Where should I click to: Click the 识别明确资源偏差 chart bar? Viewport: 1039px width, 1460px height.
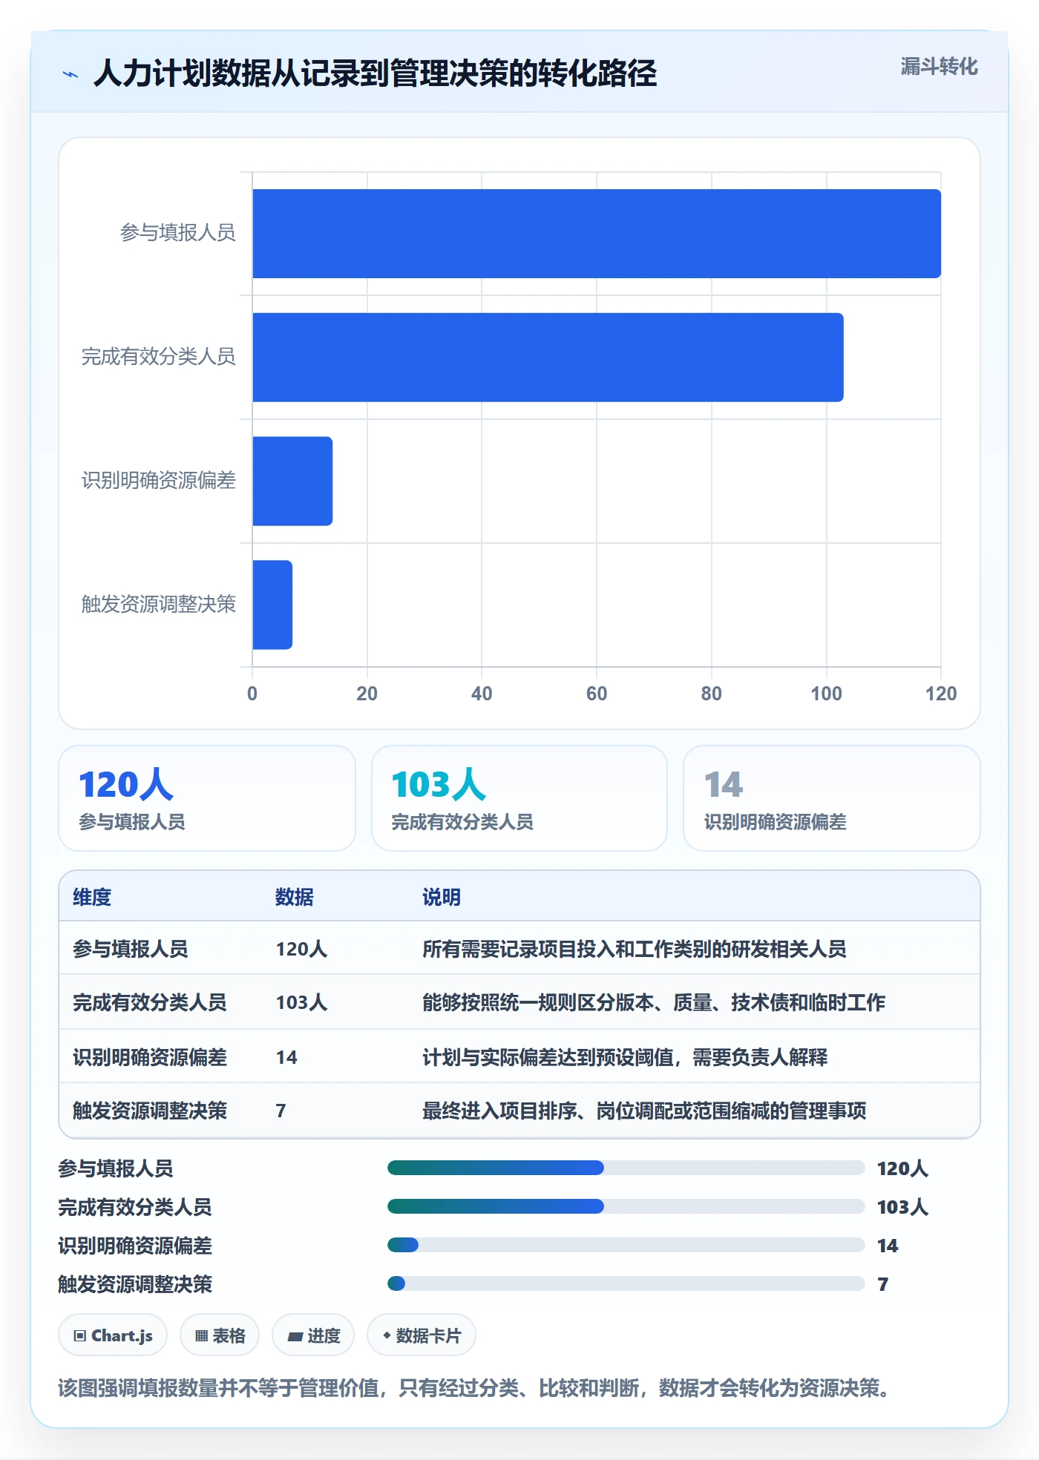point(292,481)
